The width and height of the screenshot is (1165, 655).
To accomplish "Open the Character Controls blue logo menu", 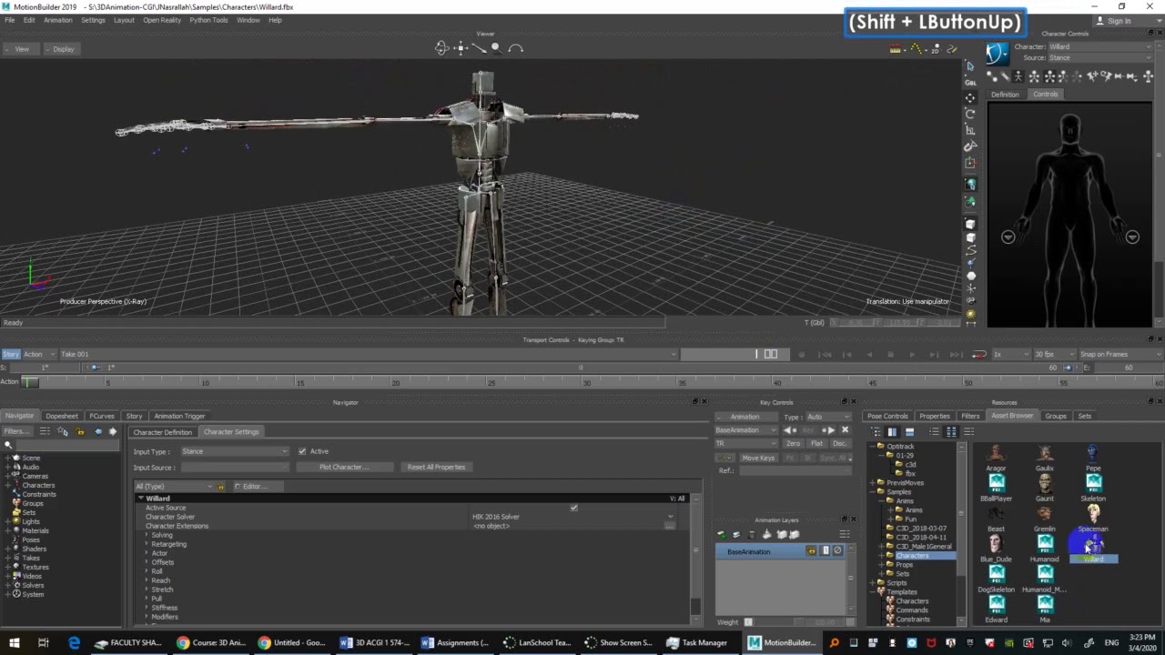I will point(997,54).
